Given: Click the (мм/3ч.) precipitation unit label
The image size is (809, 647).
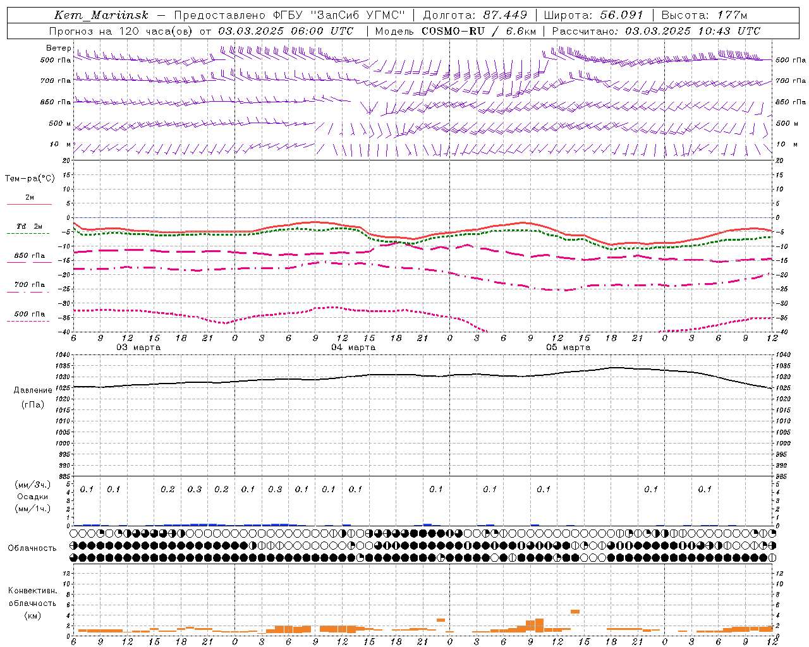Looking at the screenshot, I should 33,485.
